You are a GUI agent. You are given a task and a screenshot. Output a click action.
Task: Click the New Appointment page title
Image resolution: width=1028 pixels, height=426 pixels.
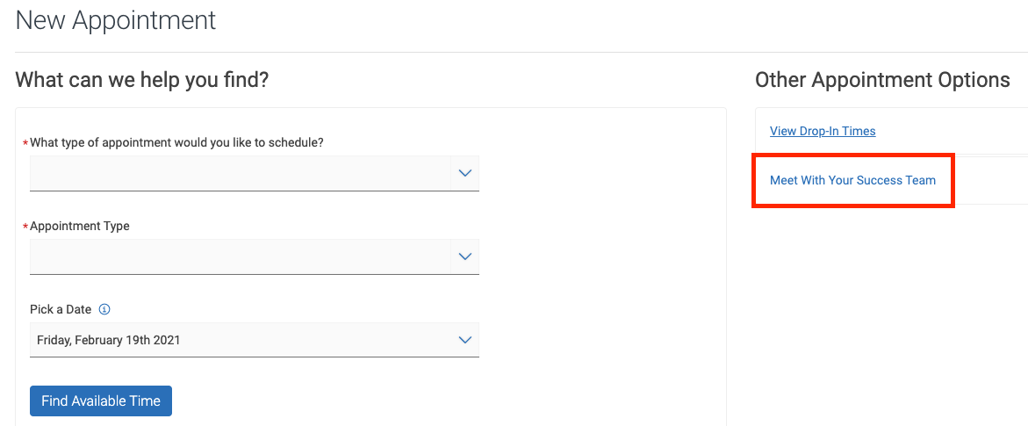[x=116, y=21]
